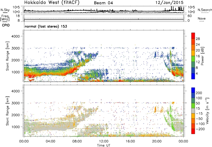212x147 pixels.
Task: Click strong red backscatter band near 00:00 in power panel
Action: [29, 75]
